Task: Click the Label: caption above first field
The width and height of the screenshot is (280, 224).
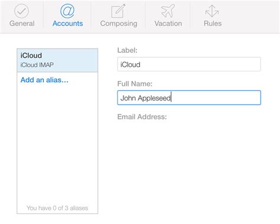Action: click(x=127, y=50)
